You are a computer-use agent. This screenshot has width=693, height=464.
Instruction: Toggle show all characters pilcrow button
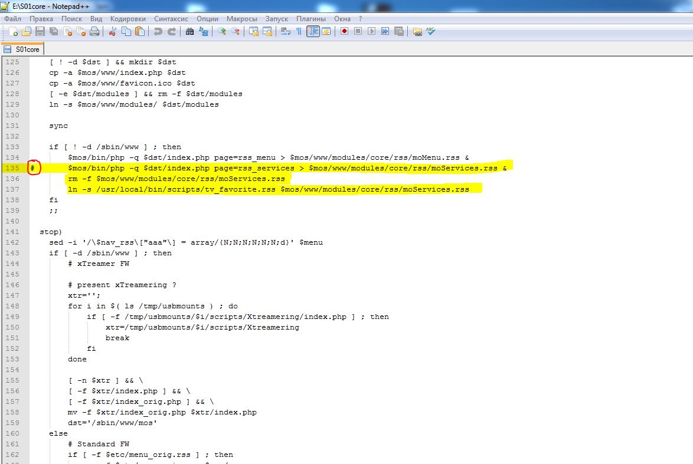(299, 32)
